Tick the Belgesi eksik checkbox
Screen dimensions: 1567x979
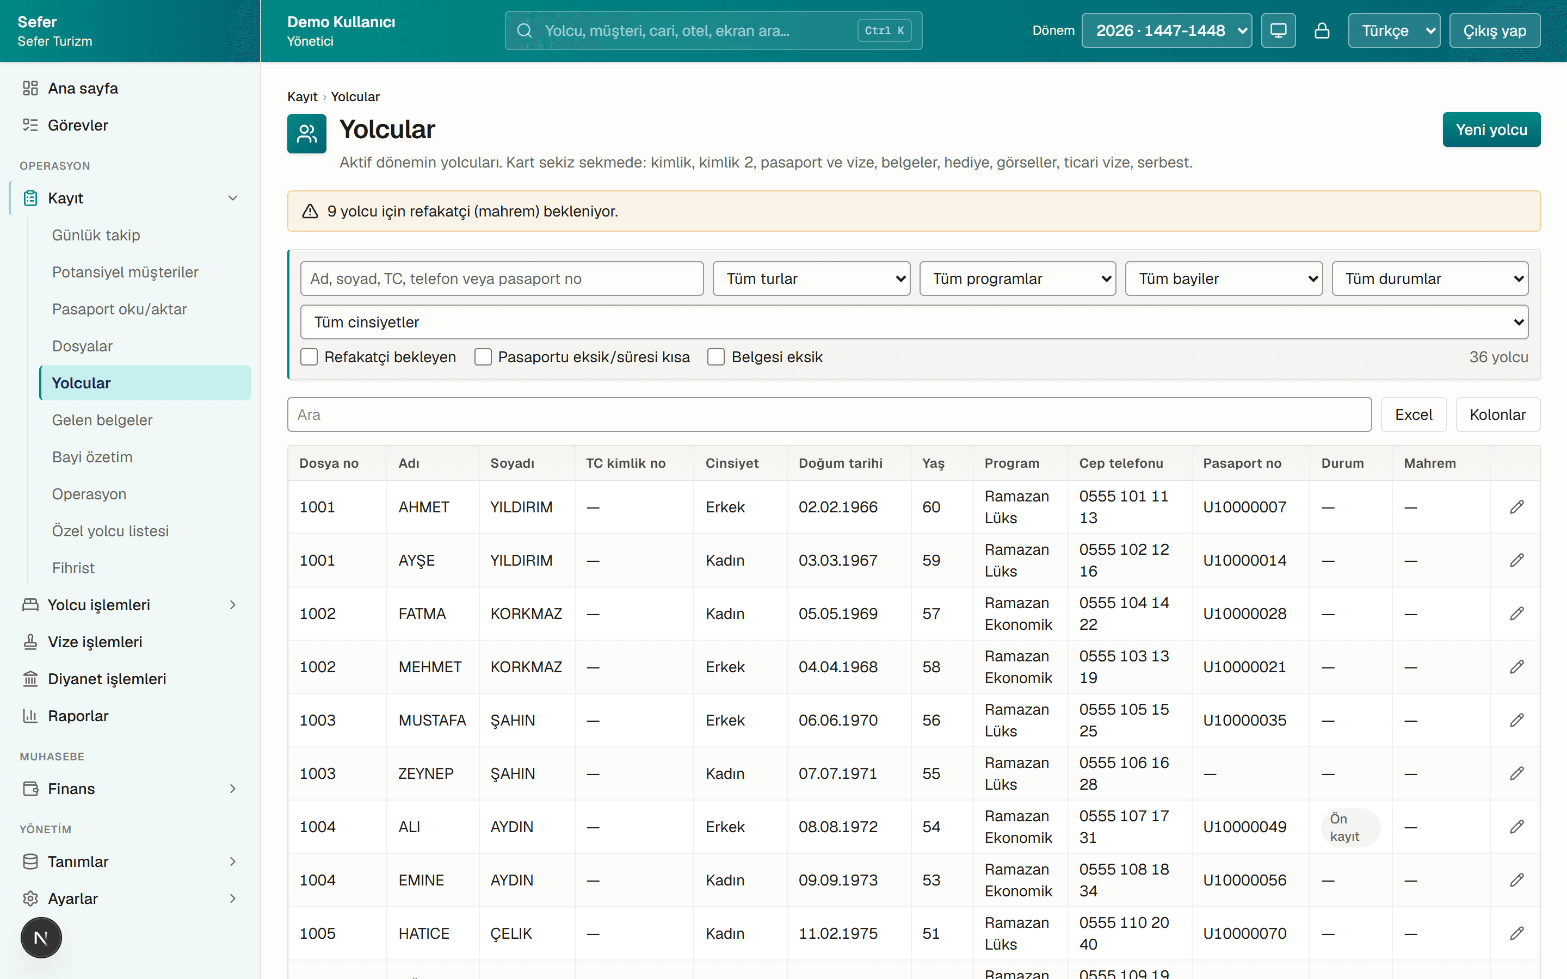(x=715, y=357)
